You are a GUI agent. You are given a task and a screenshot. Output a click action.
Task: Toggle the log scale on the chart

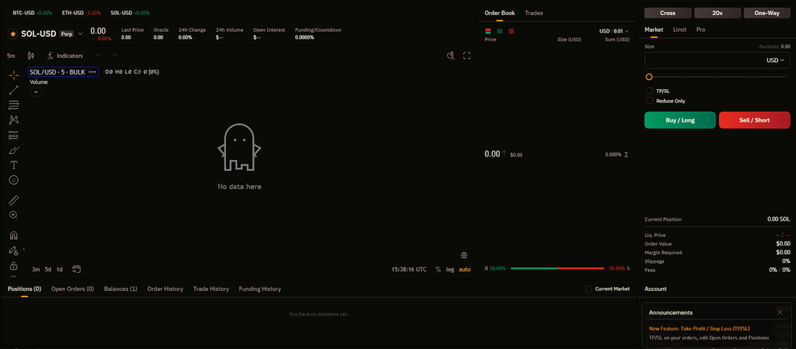point(451,270)
